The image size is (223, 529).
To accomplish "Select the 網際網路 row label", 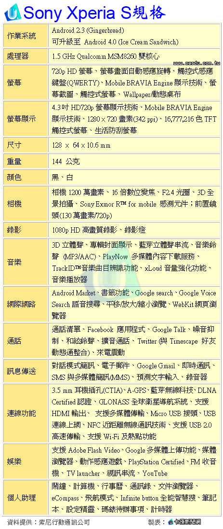I will [x=21, y=304].
